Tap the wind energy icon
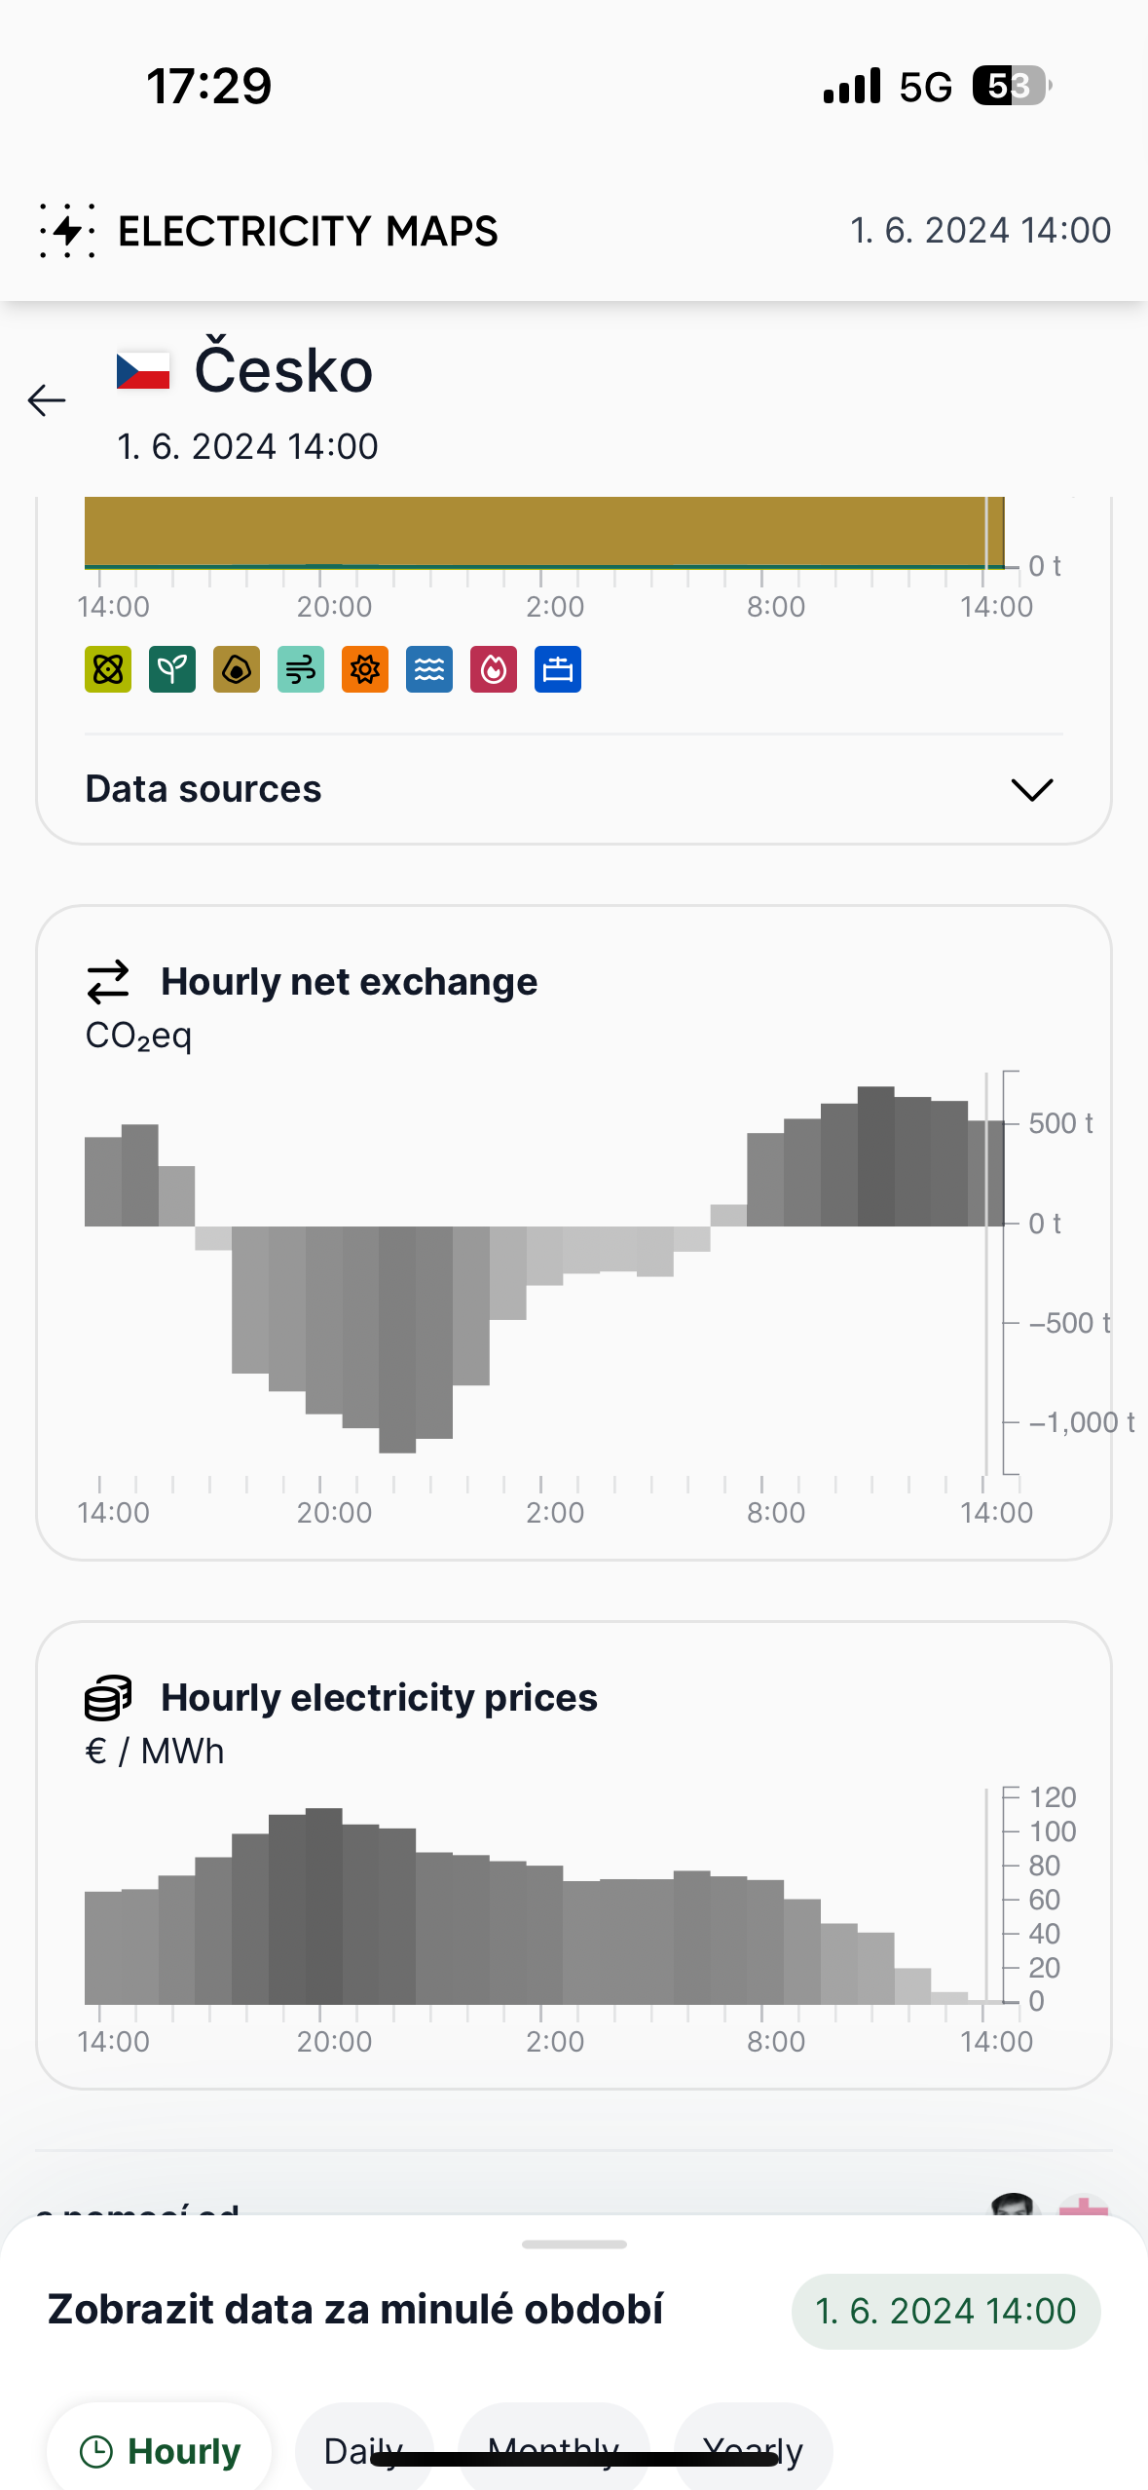Screen dimensions: 1148x2490 (301, 669)
